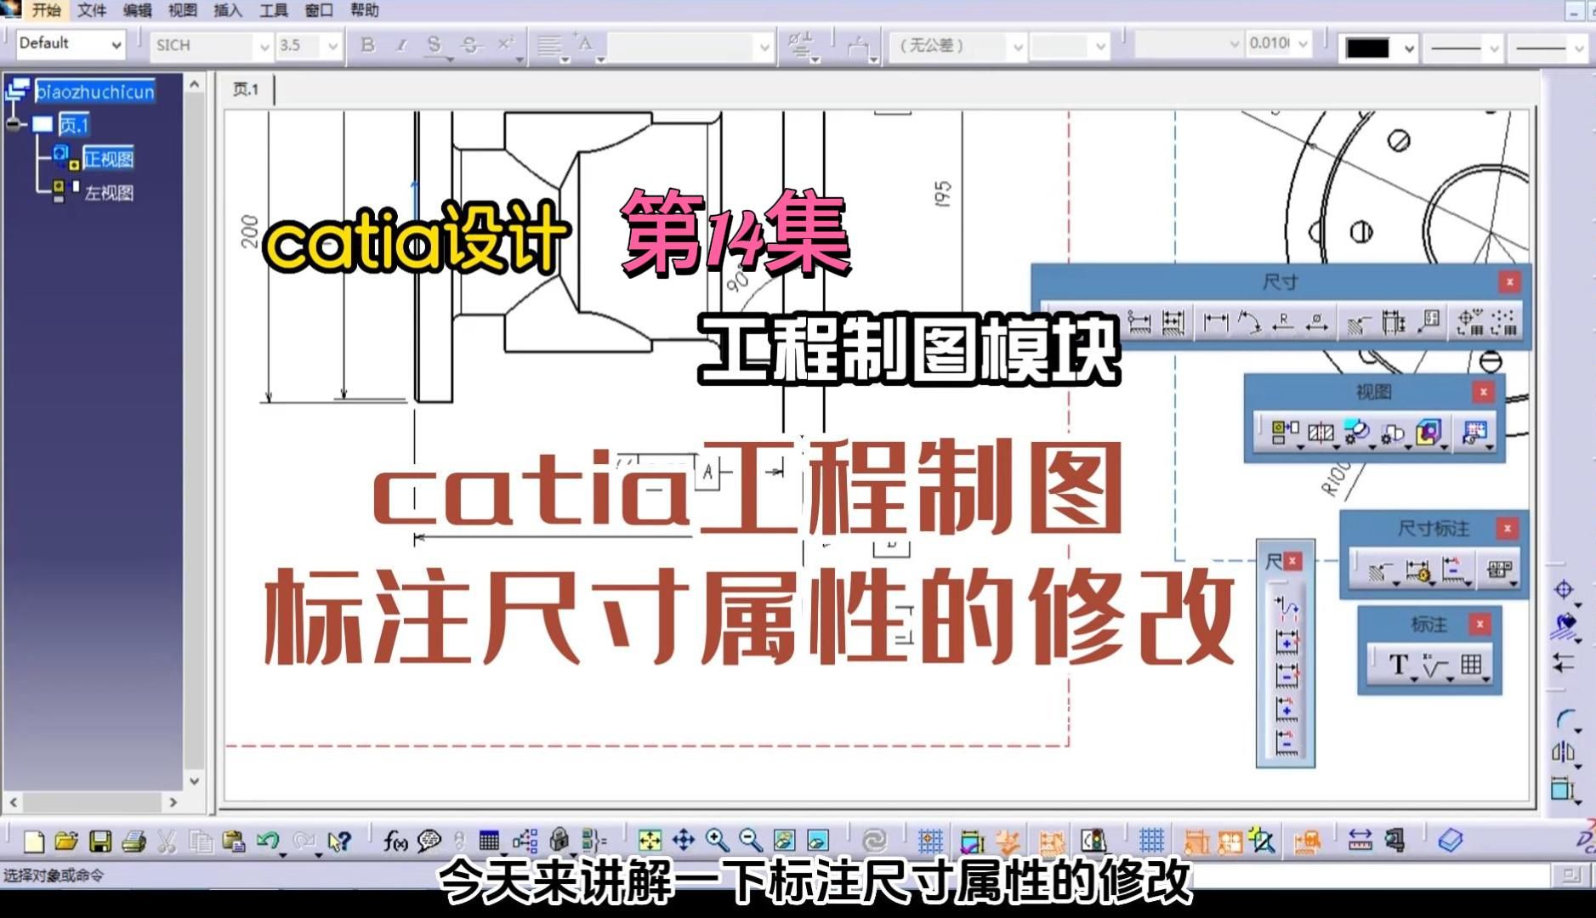1596x918 pixels.
Task: Click the Design Table grid icon
Action: coord(489,841)
